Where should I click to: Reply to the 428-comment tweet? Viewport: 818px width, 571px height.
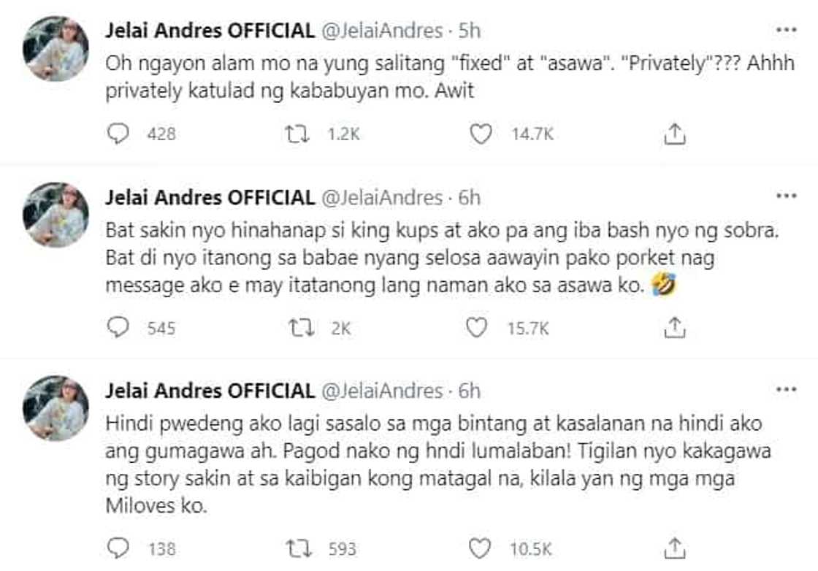118,133
